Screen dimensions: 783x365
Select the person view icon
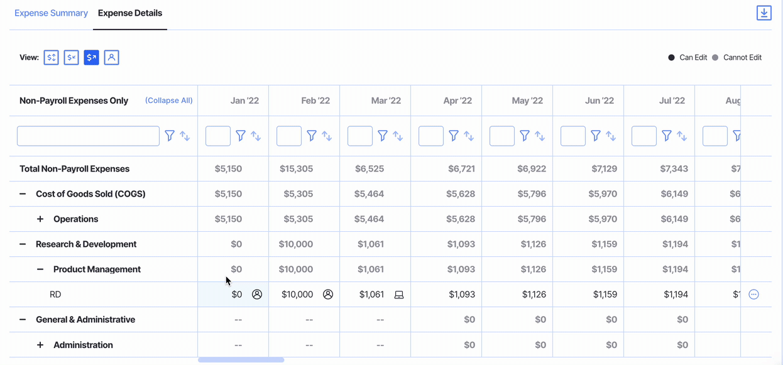coord(111,58)
